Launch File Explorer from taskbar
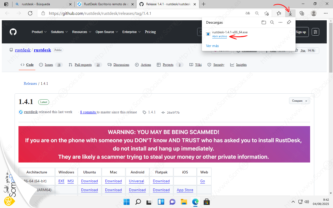This screenshot has height=208, width=333. [x=184, y=202]
